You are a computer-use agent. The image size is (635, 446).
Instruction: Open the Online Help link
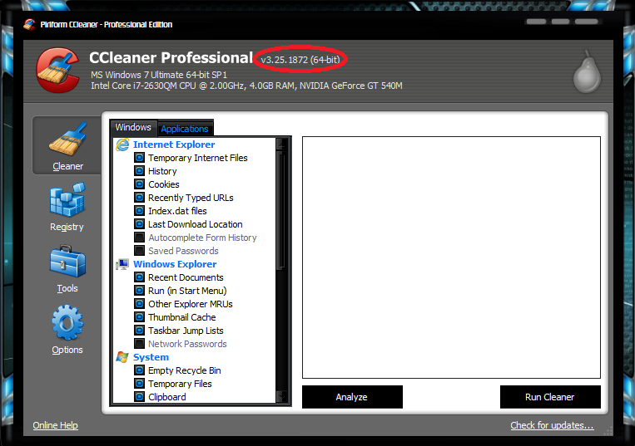click(56, 425)
